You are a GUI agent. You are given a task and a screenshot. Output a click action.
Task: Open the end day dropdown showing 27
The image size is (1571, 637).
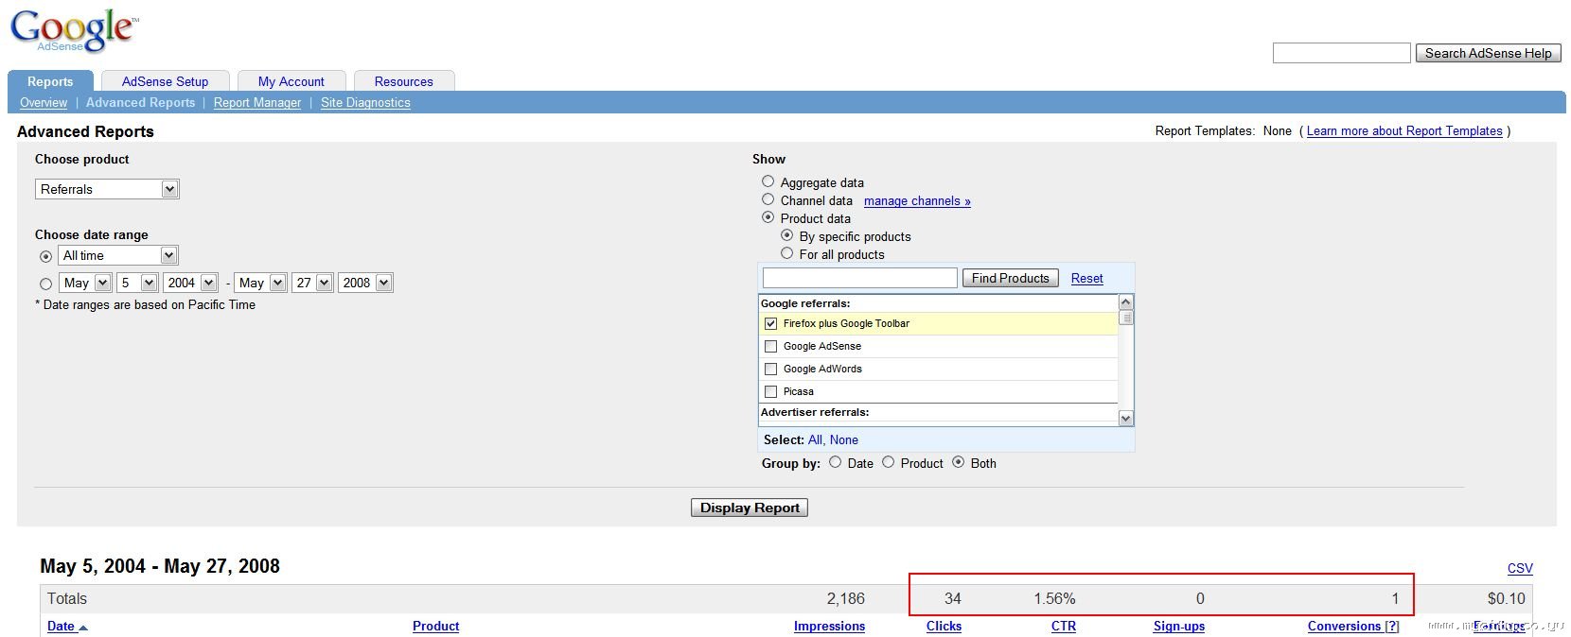312,283
